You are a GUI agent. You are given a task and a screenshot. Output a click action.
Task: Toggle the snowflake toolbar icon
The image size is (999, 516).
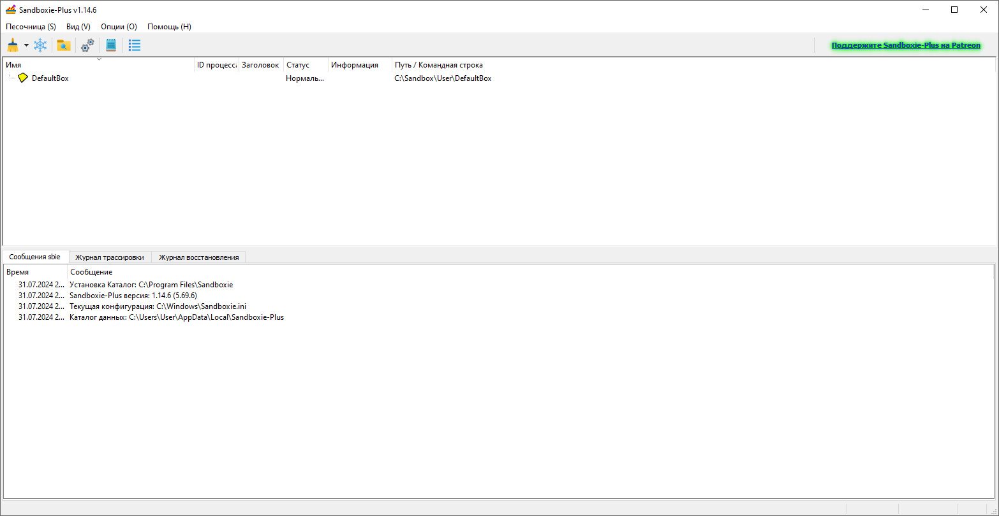click(x=40, y=45)
